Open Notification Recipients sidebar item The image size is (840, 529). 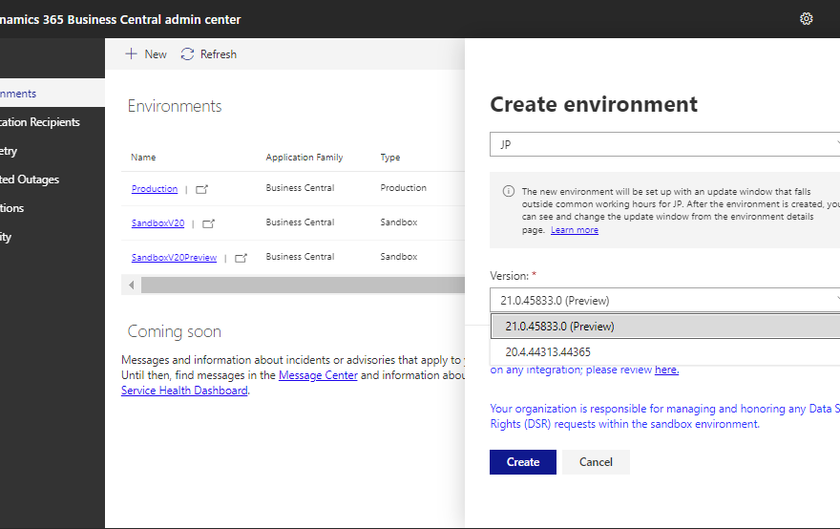point(52,122)
